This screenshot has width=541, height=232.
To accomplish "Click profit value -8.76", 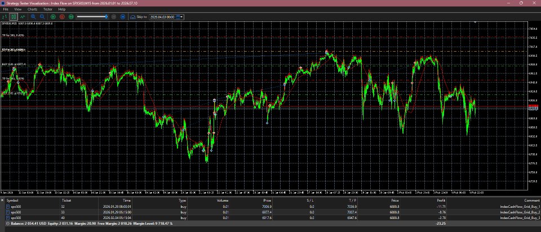I will [443, 212].
